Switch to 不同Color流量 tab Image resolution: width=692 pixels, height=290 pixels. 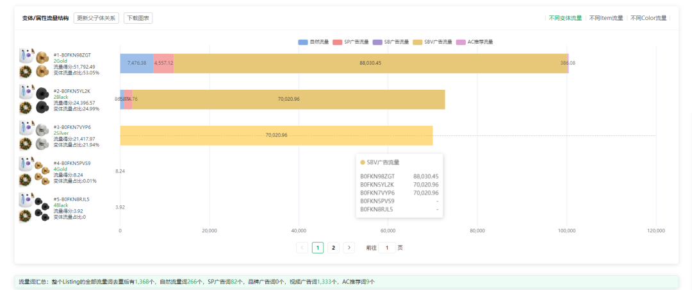[x=648, y=18]
